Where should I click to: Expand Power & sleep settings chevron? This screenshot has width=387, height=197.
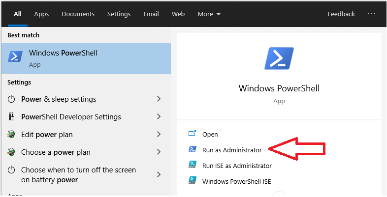click(159, 99)
